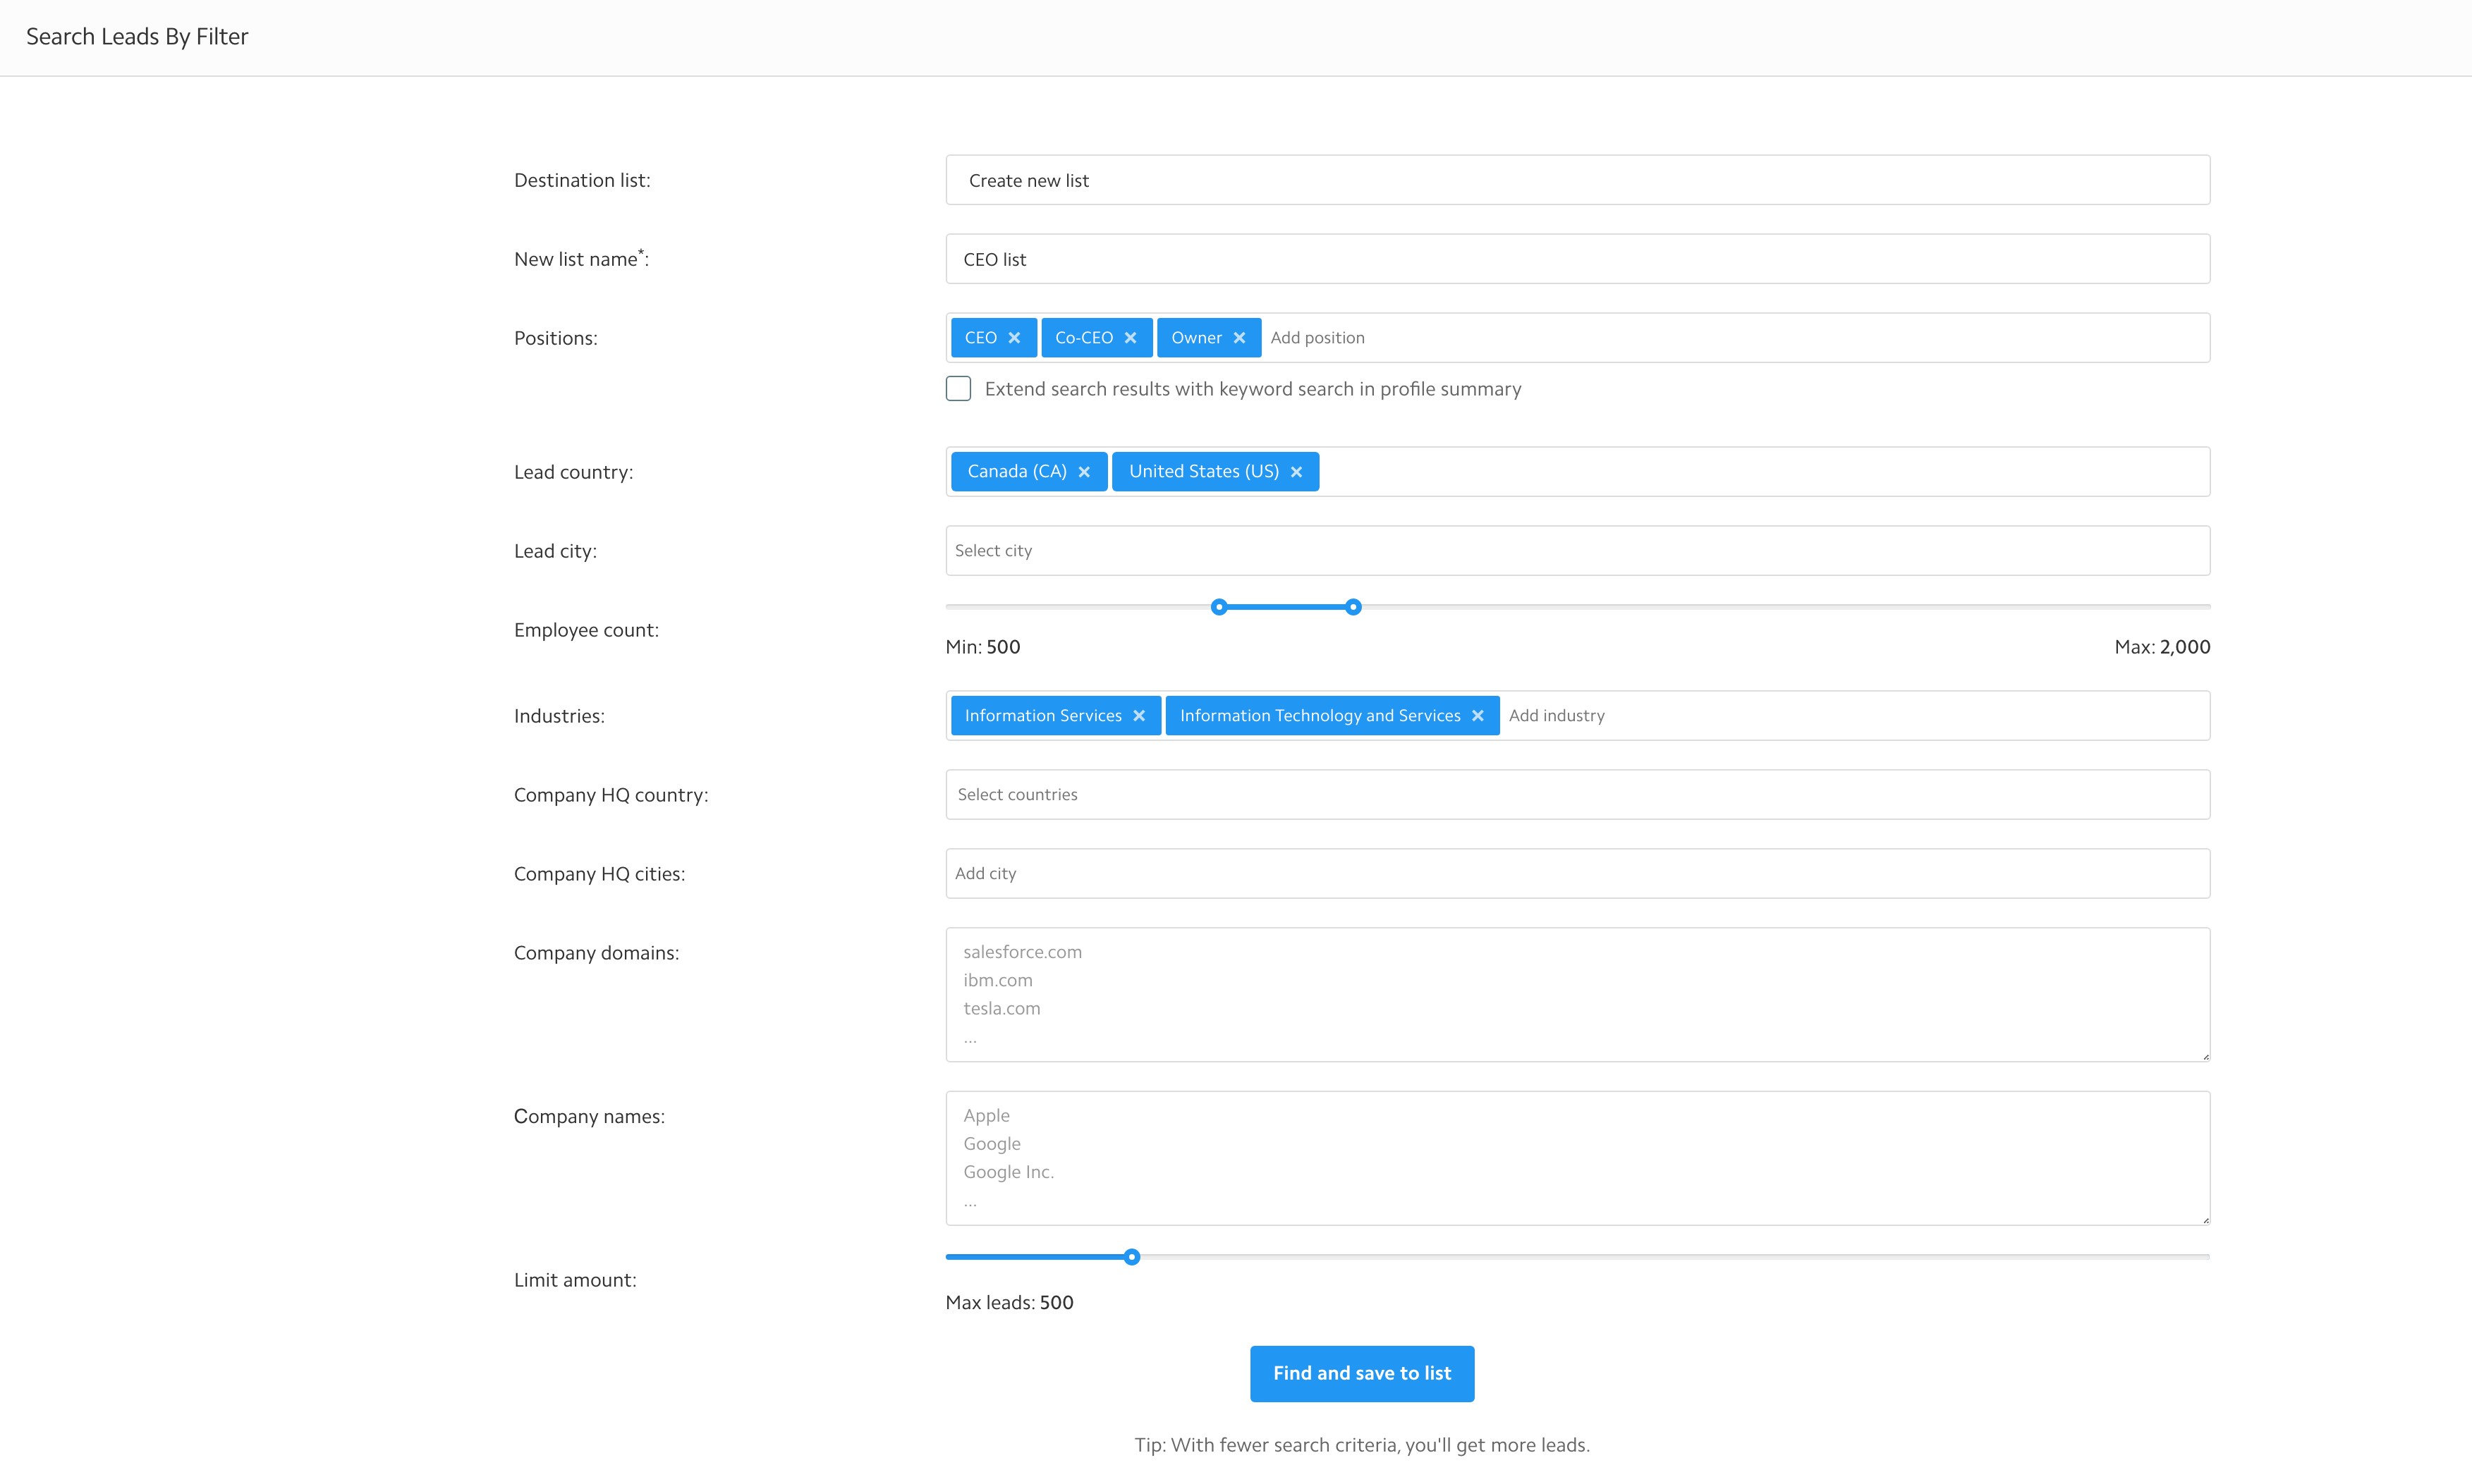Open the Company HQ country selector
This screenshot has height=1484, width=2472.
[1578, 795]
